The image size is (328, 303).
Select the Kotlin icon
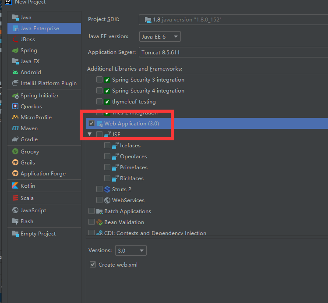pyautogui.click(x=15, y=185)
